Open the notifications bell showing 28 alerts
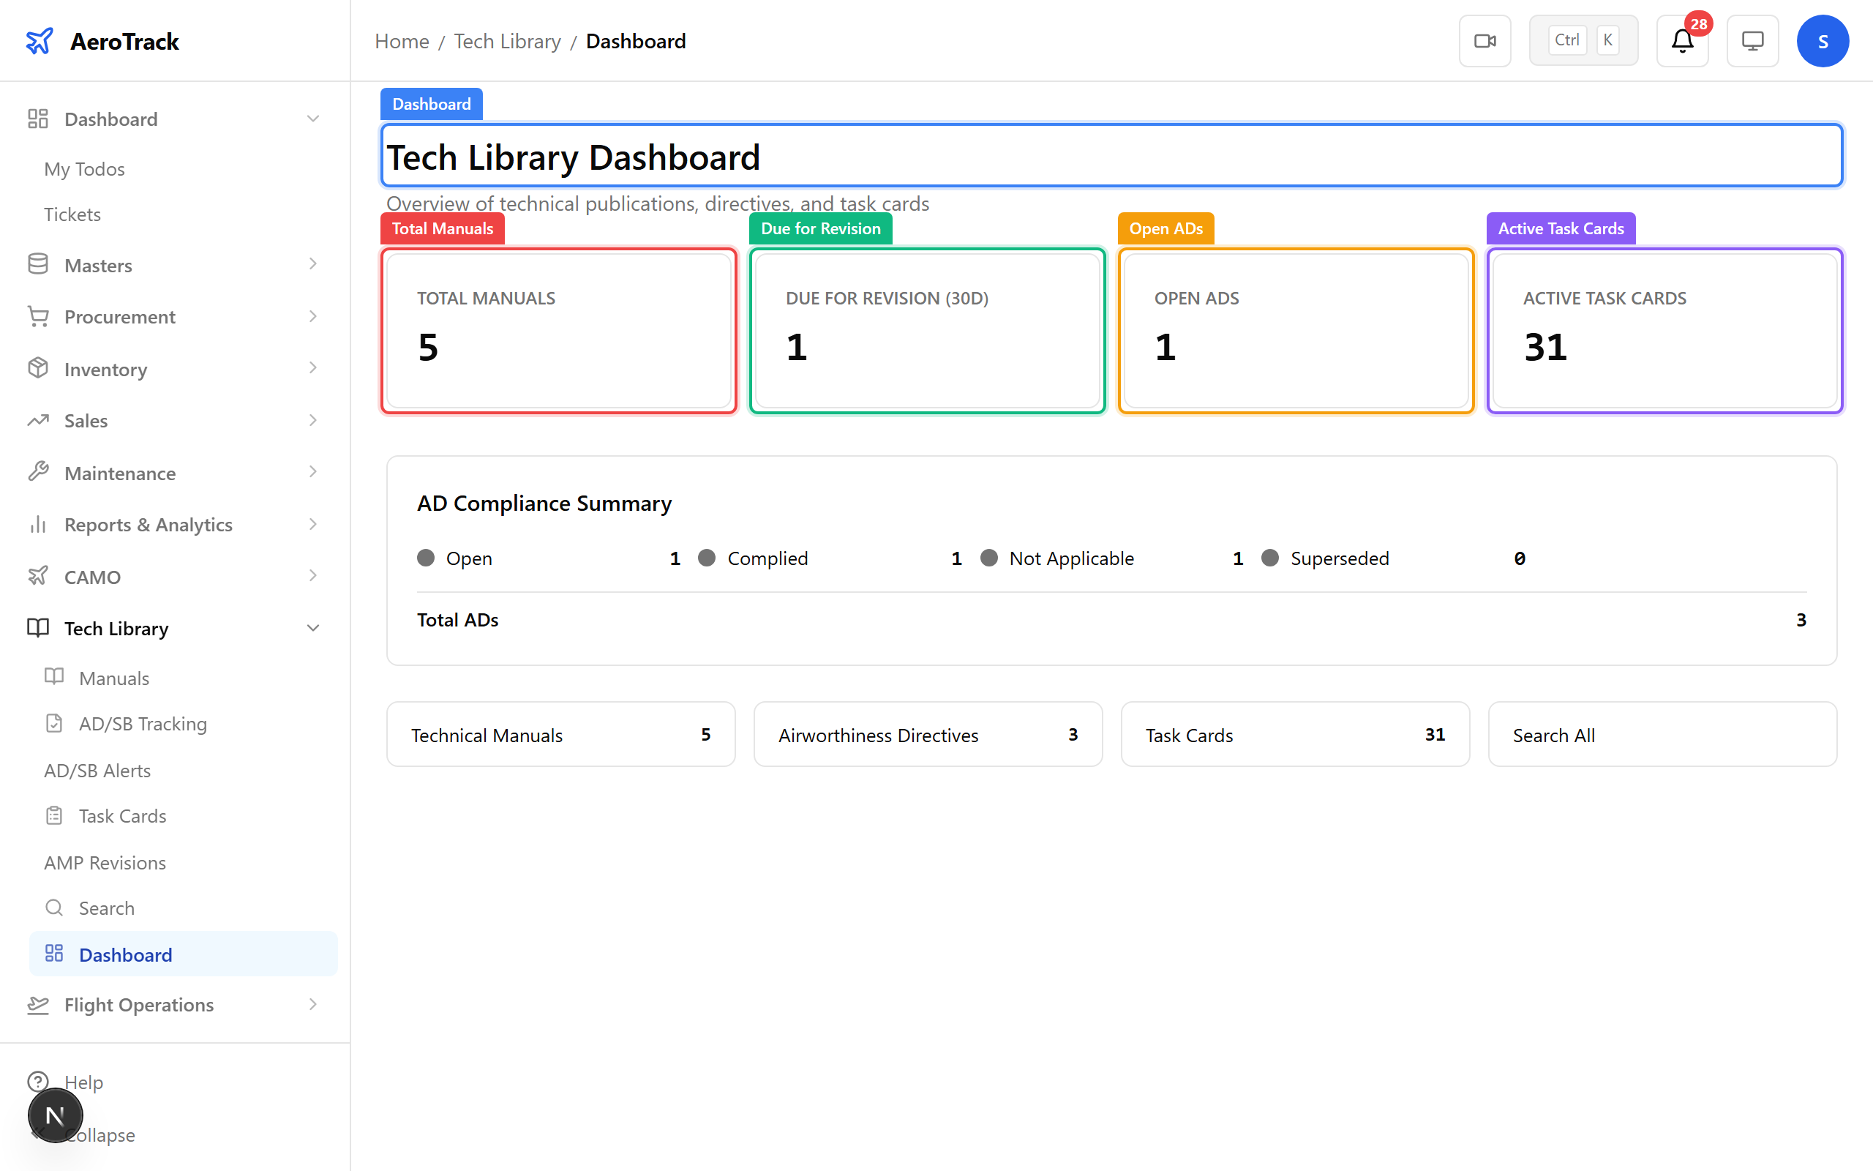 coord(1681,41)
